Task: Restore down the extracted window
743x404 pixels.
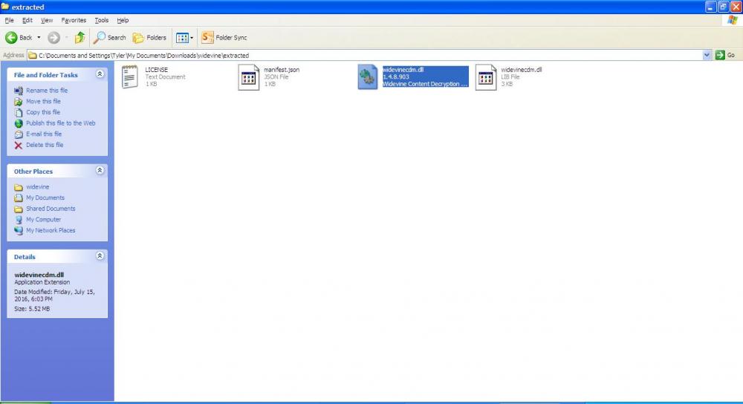Action: pyautogui.click(x=723, y=7)
